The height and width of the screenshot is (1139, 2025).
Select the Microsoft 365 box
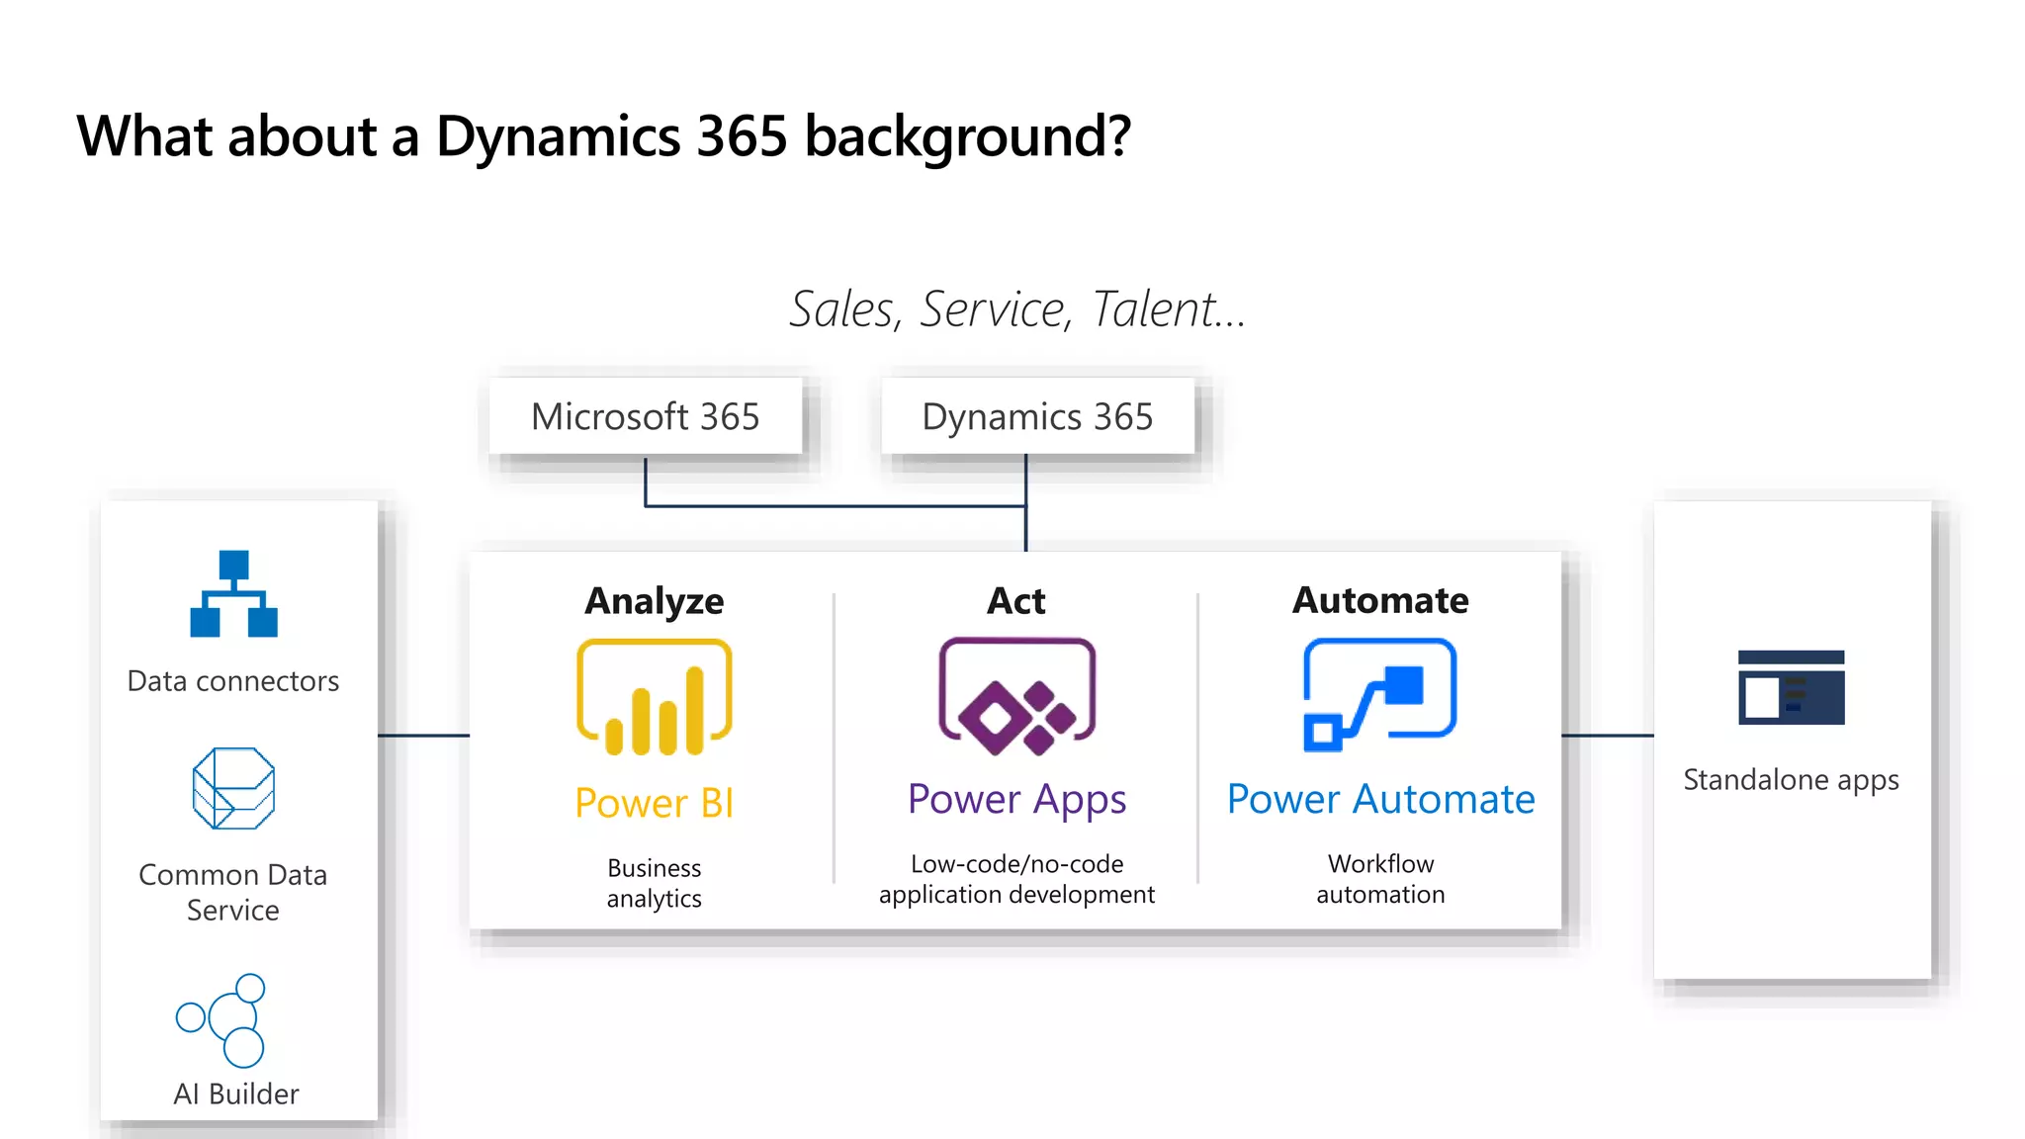tap(646, 416)
